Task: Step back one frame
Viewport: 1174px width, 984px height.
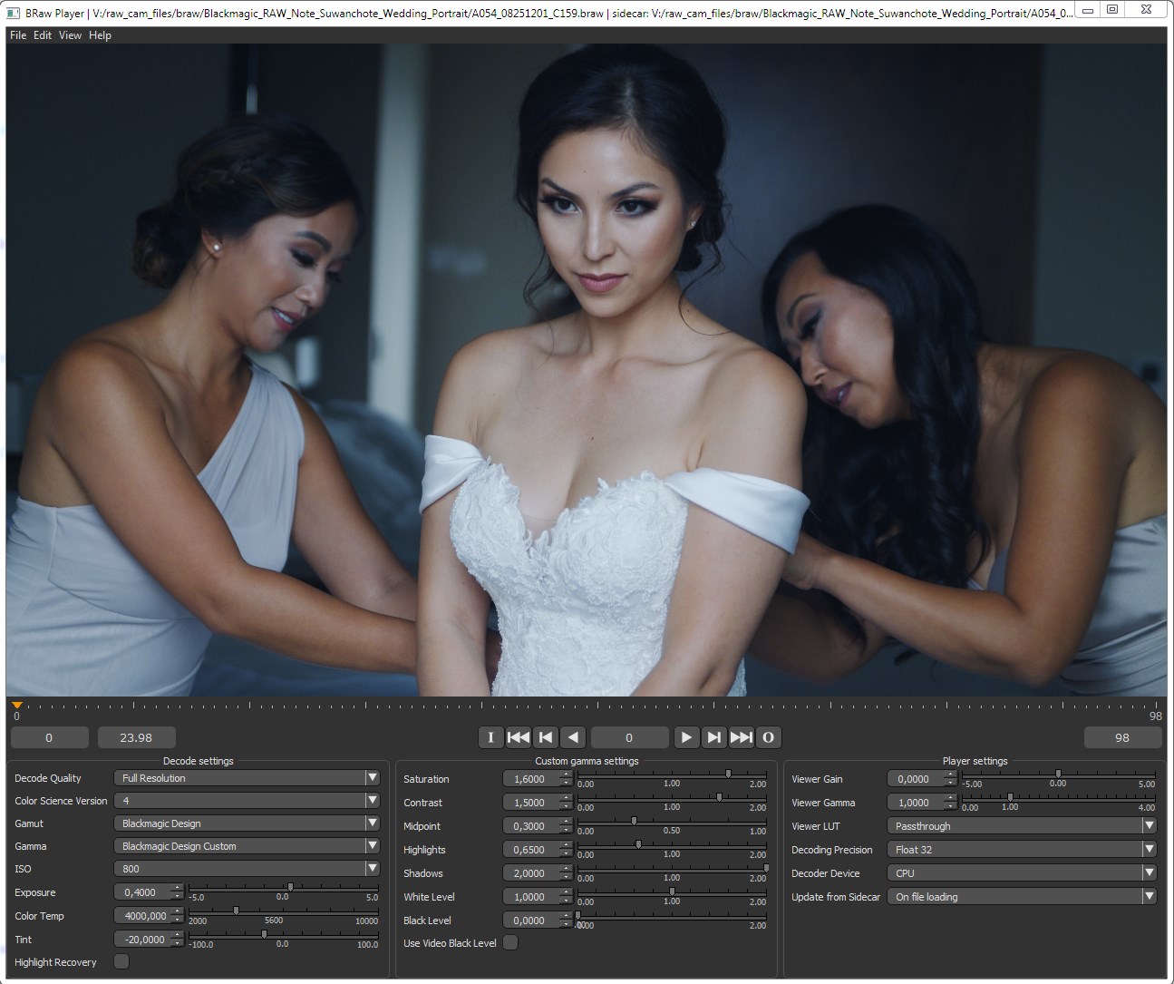Action: [x=546, y=737]
